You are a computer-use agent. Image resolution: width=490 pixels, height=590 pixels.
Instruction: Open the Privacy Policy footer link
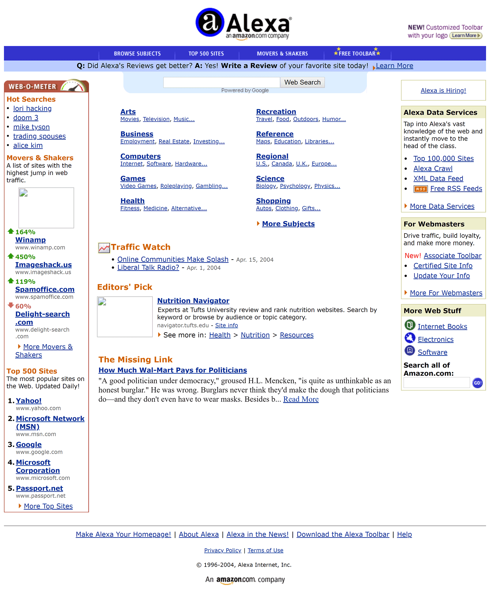coord(223,550)
